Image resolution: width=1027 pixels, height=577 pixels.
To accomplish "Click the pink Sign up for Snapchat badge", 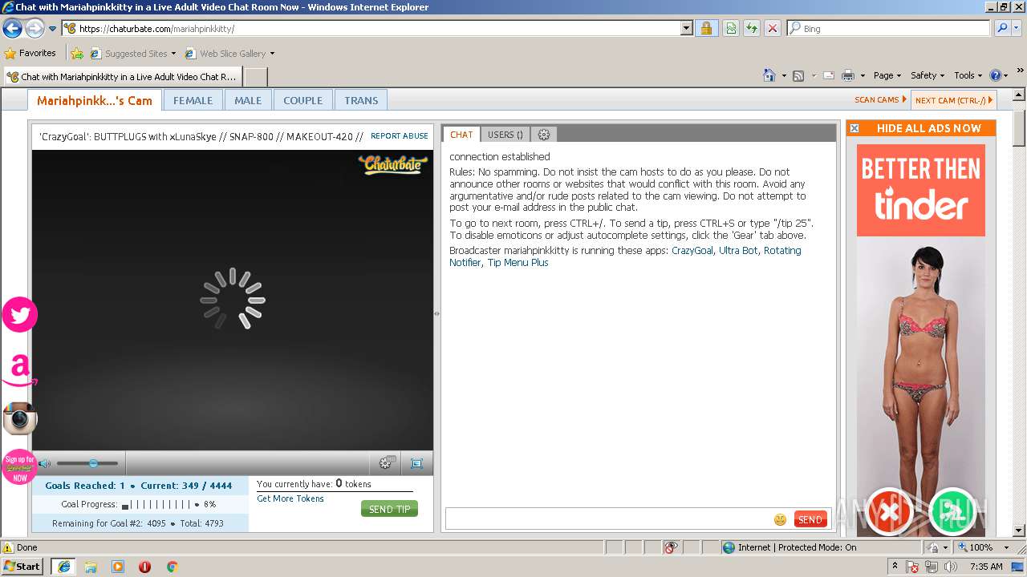I will point(19,466).
